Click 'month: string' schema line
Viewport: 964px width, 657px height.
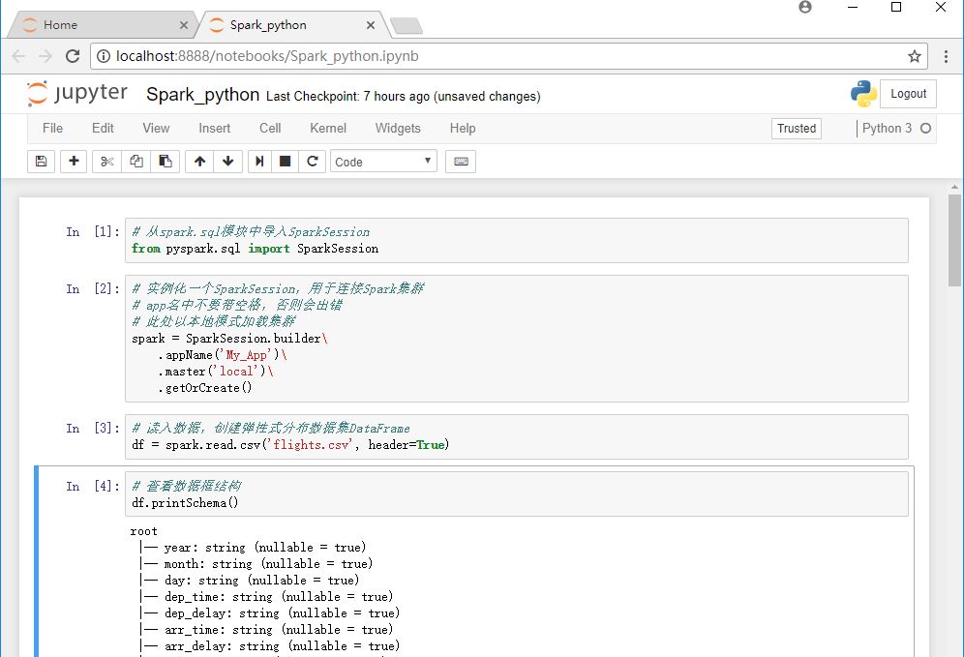(256, 563)
